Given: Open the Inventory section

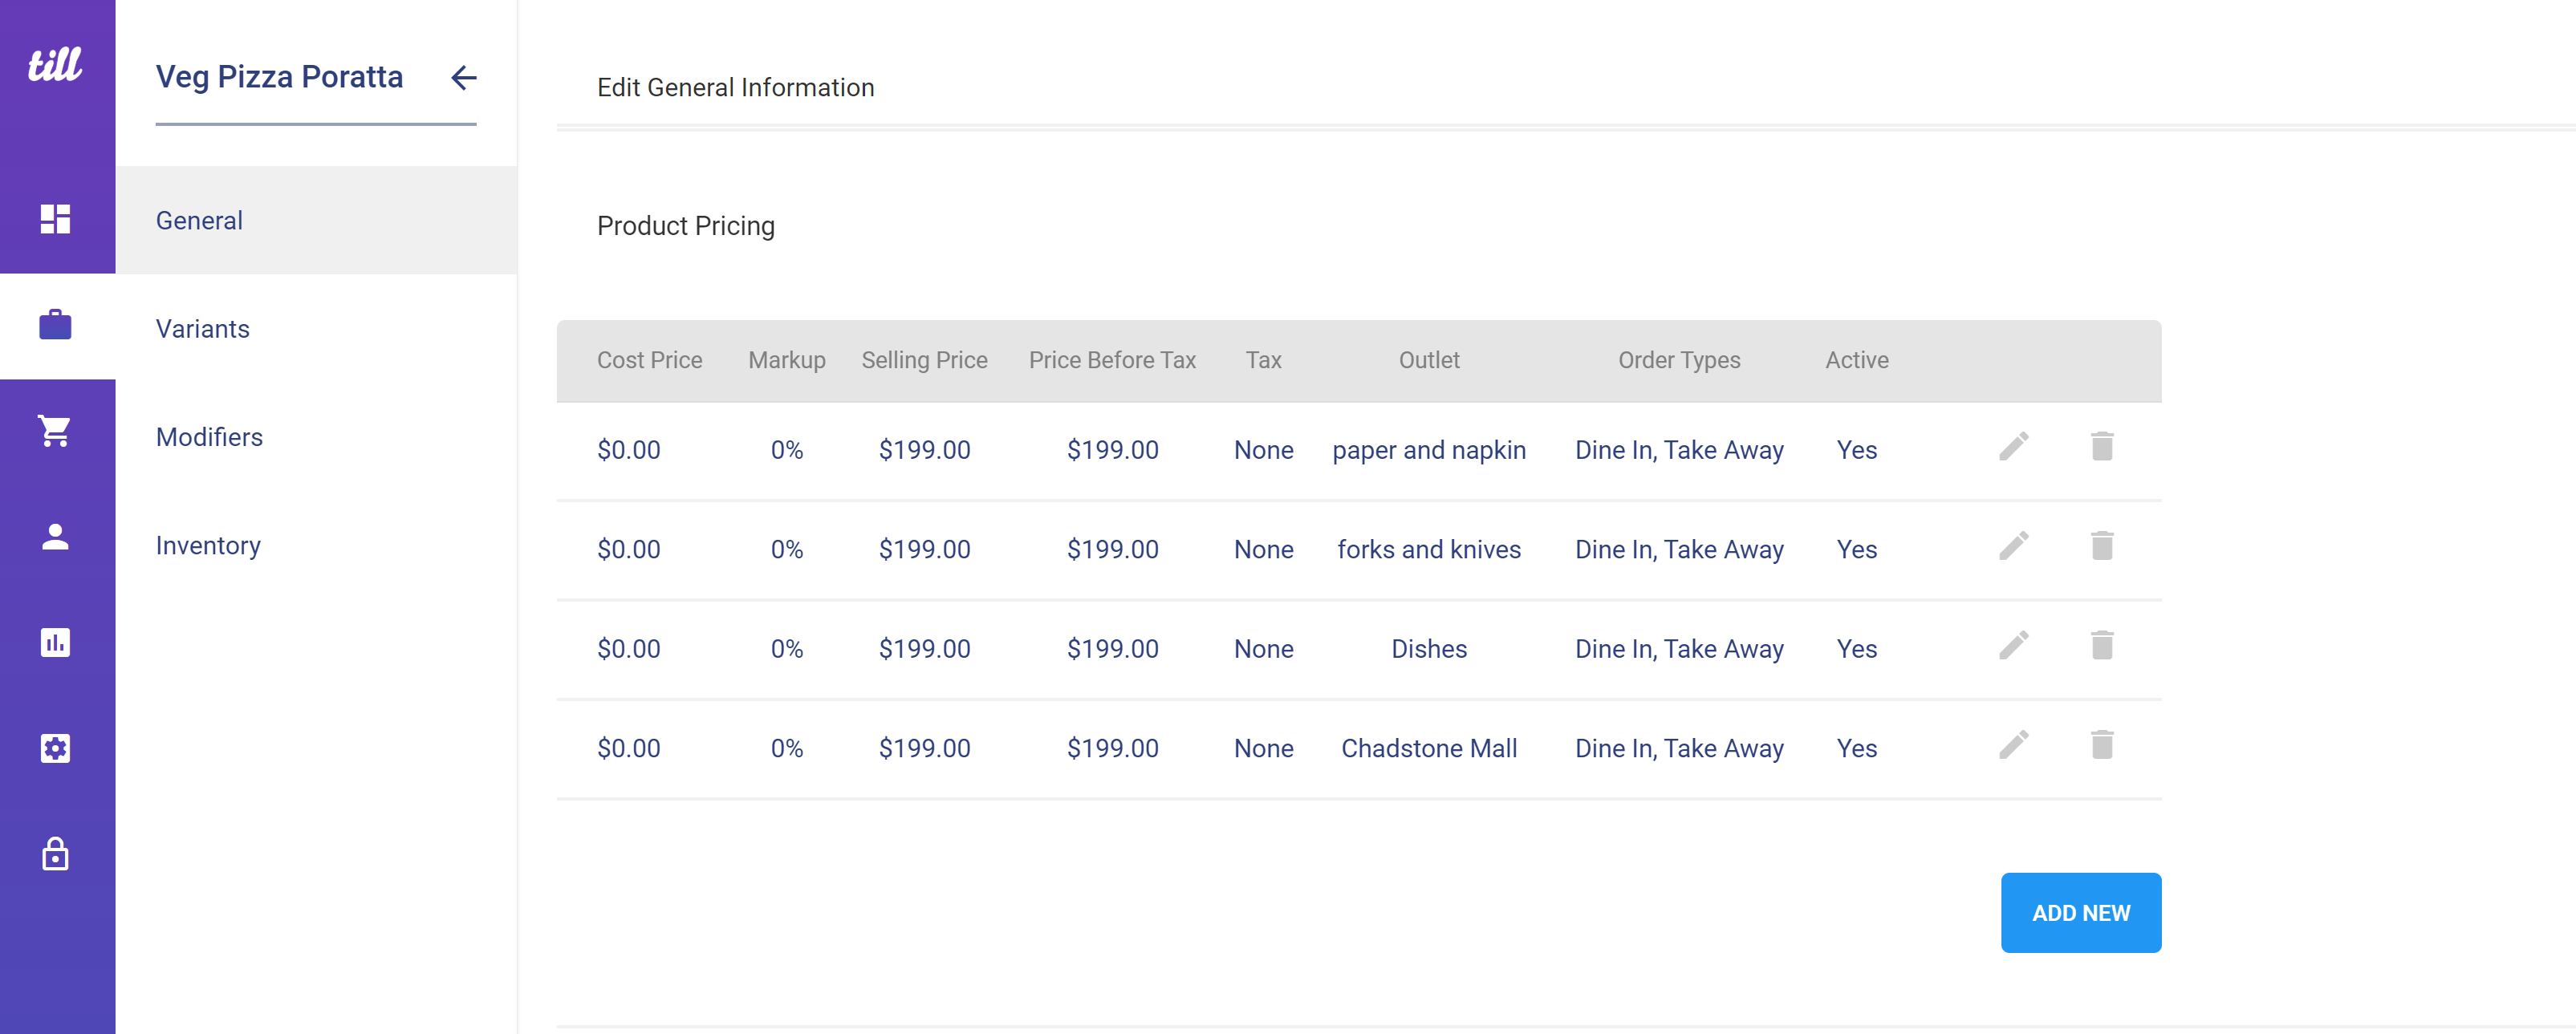Looking at the screenshot, I should click(316, 545).
